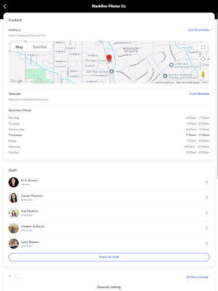Click the Wednesday business hours label
The width and height of the screenshot is (218, 291).
tap(16, 130)
